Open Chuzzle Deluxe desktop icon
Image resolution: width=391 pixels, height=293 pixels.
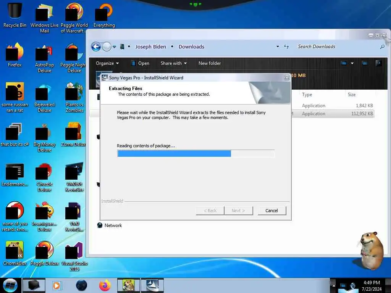point(44,177)
